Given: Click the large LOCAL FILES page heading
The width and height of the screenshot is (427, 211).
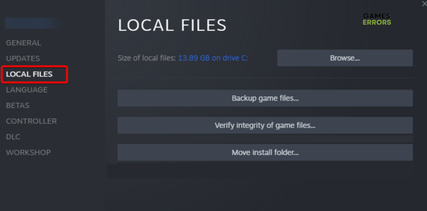Looking at the screenshot, I should pos(172,25).
